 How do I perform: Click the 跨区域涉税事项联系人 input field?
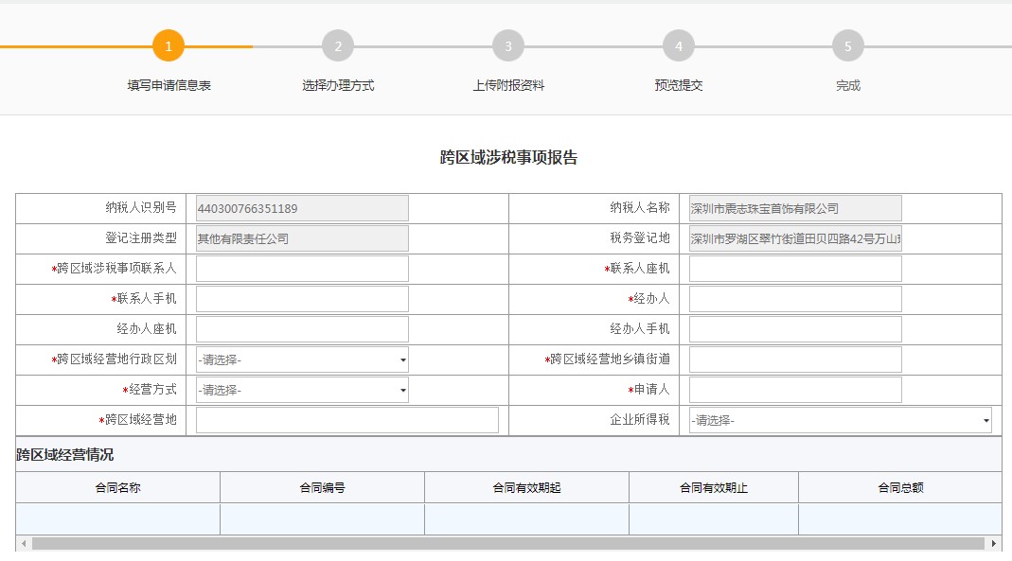point(302,269)
